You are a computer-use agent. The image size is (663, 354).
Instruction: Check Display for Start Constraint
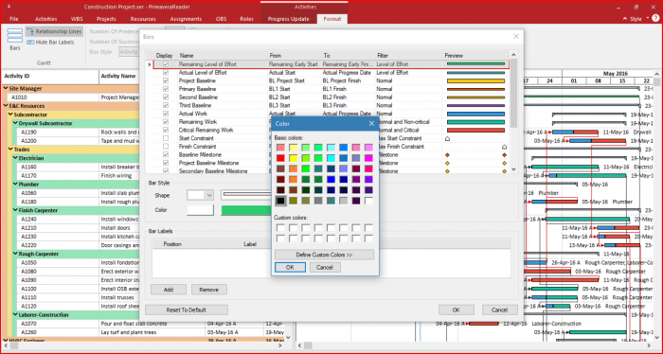click(166, 138)
